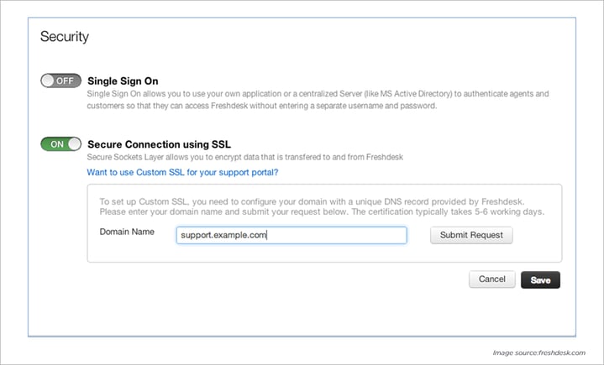Open the Custom SSL for support portal link
This screenshot has height=365, width=604.
[x=182, y=172]
